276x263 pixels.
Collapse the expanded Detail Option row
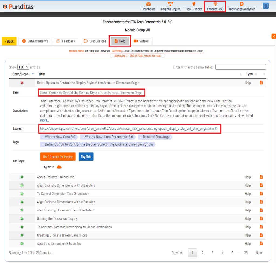point(22,83)
